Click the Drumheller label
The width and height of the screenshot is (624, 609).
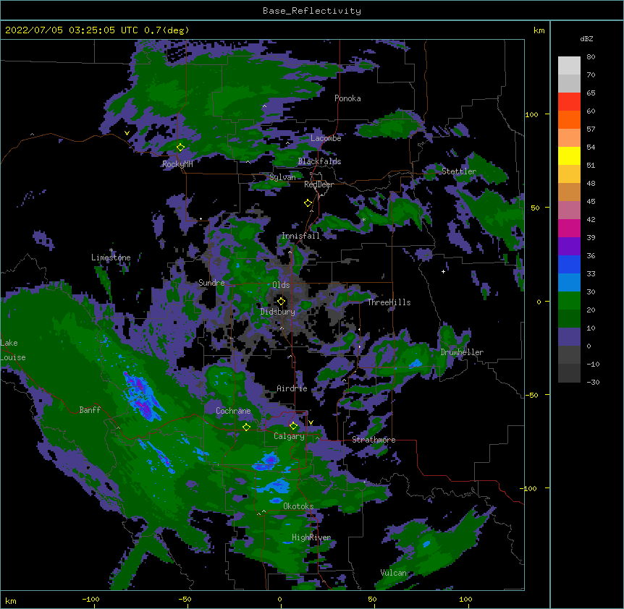pos(462,352)
